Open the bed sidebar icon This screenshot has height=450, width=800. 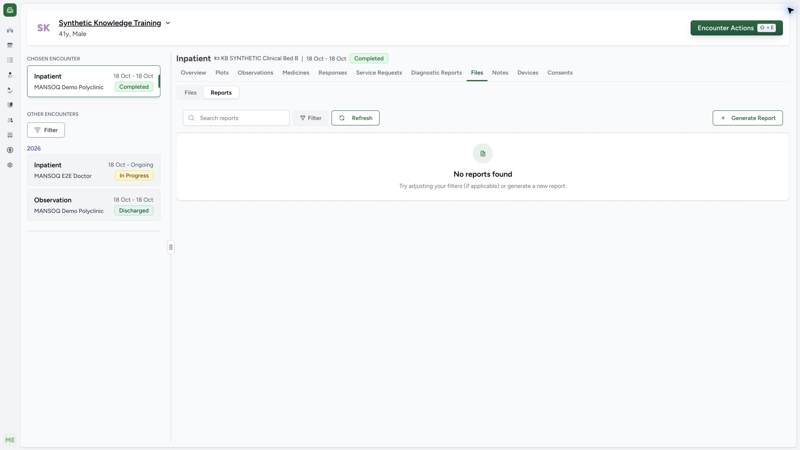(x=10, y=135)
